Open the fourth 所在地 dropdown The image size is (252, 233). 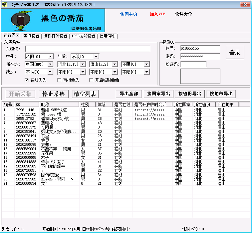(x=146, y=64)
